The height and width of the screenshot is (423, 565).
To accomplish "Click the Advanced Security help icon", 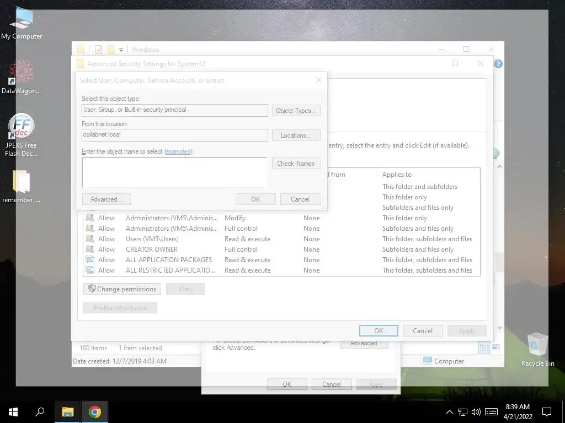I will [498, 64].
